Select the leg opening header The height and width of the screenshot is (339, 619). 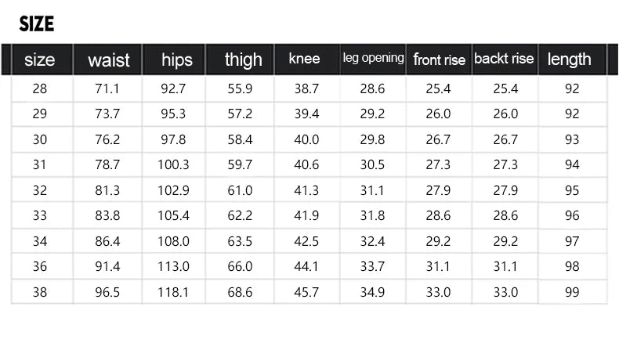click(x=373, y=58)
